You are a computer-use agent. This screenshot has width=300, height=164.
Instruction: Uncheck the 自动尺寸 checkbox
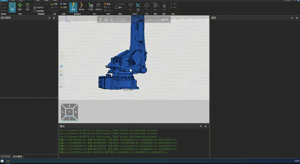click(35, 7)
